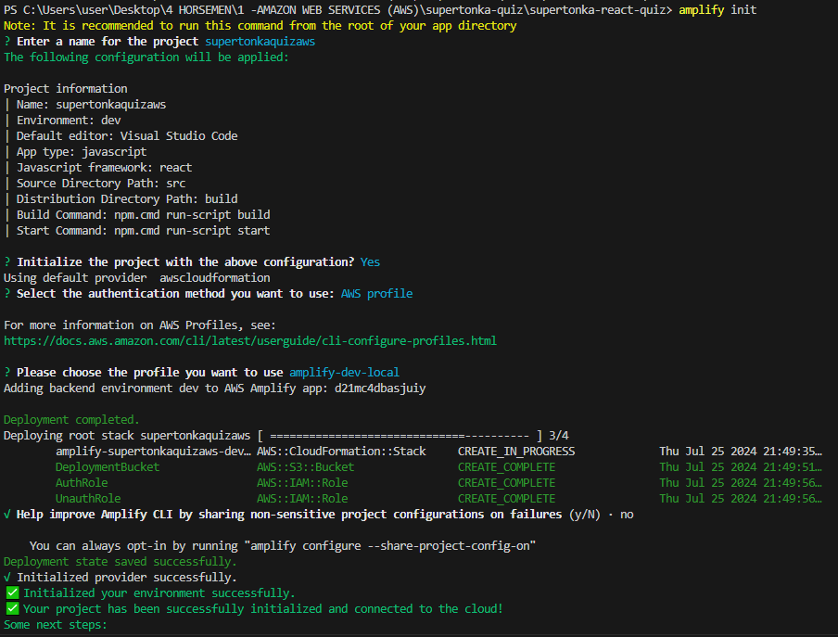Click the green checkmark beside 'Your project has been'

(12, 608)
